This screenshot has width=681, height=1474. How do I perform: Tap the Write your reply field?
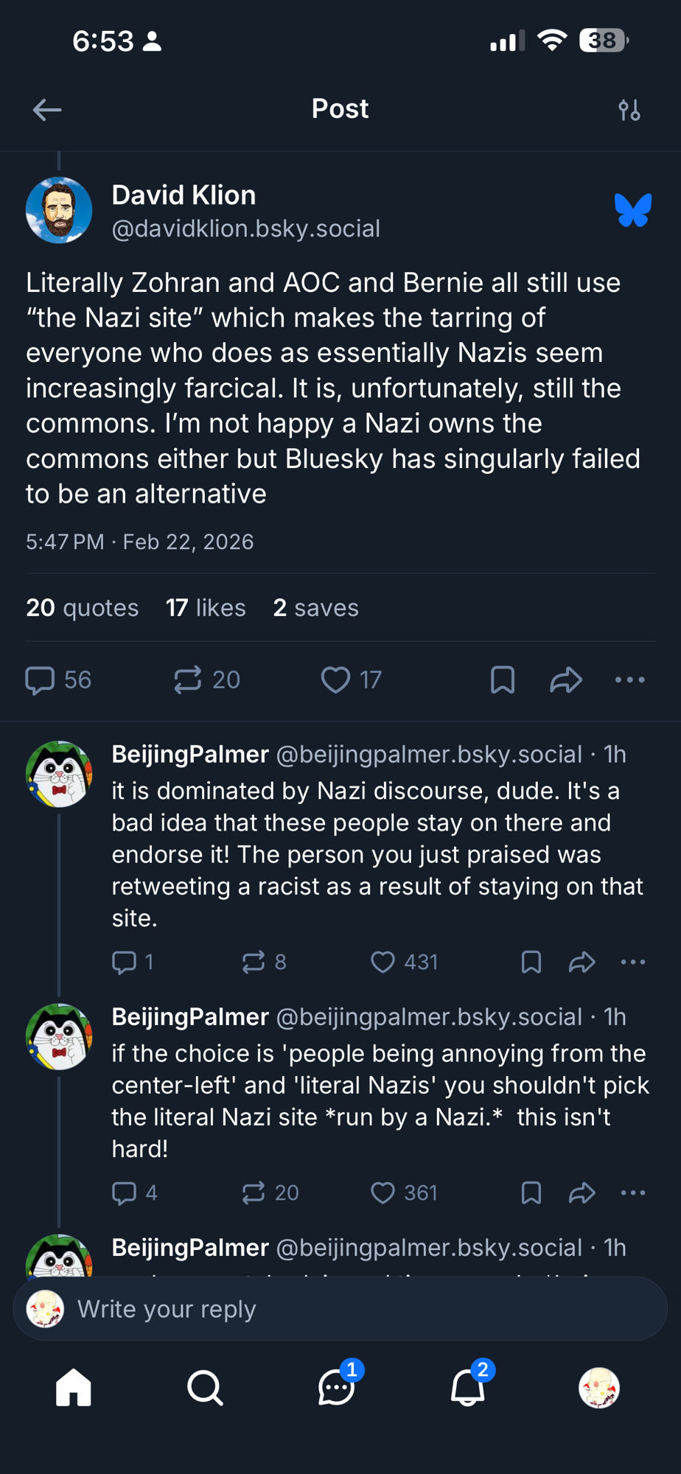pos(340,1309)
